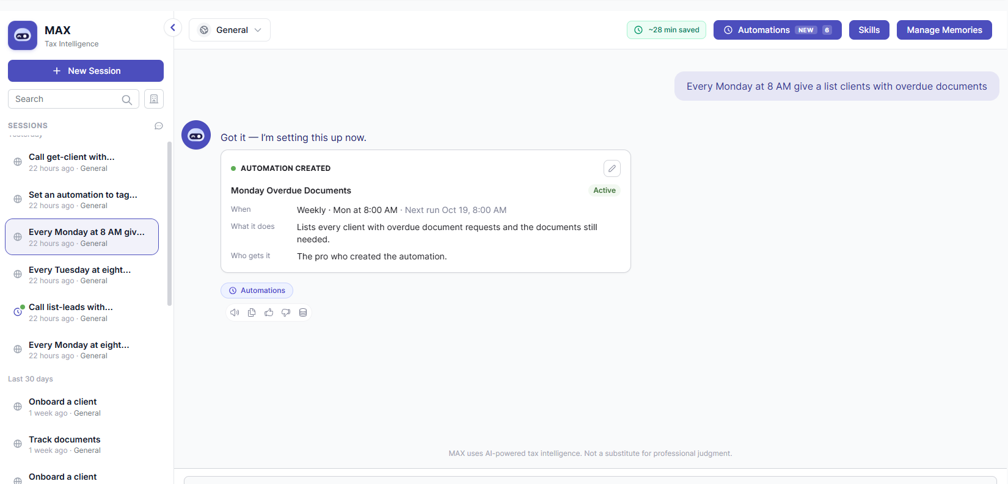Click the sessions list scrollbar
The image size is (1008, 484).
tap(169, 223)
